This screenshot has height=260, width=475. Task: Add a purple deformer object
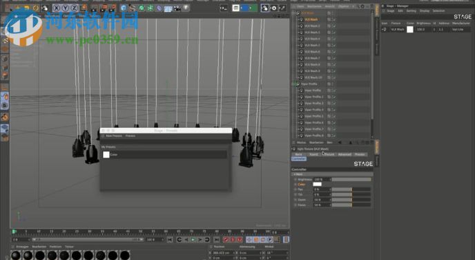point(159,8)
